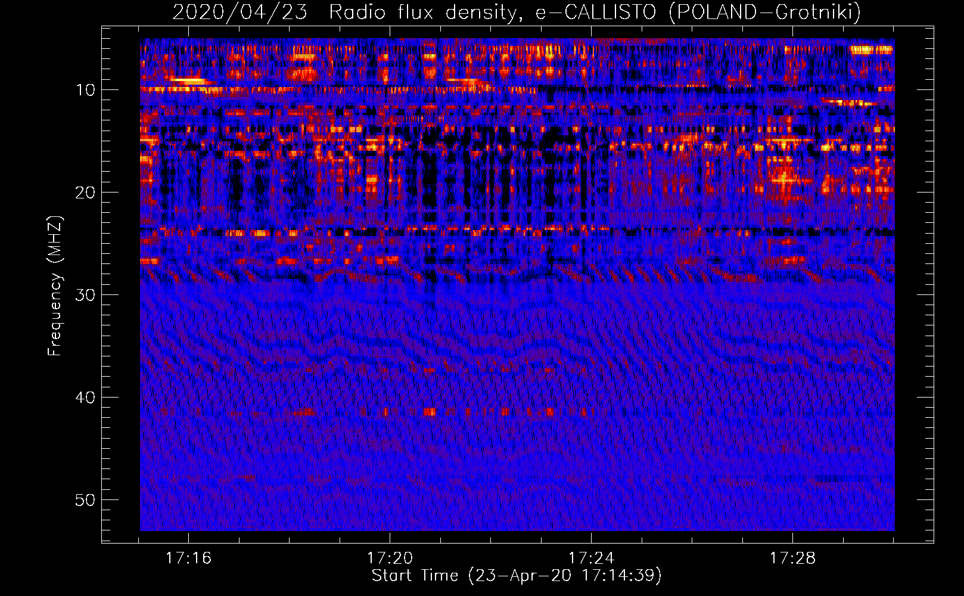
Task: Click the plot title 'Radio flux density, e-CALLISTO (POLAND-Grotniki)'
Action: pyautogui.click(x=595, y=12)
